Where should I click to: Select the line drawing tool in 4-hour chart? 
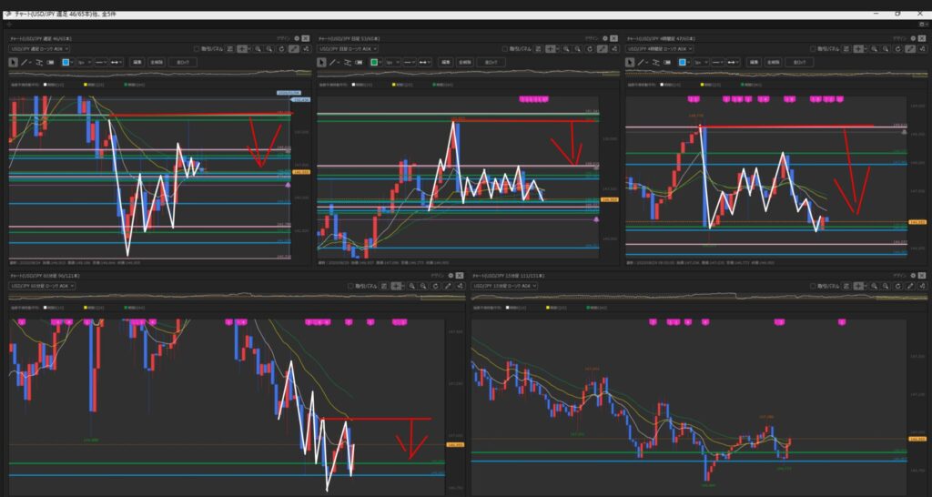point(641,62)
